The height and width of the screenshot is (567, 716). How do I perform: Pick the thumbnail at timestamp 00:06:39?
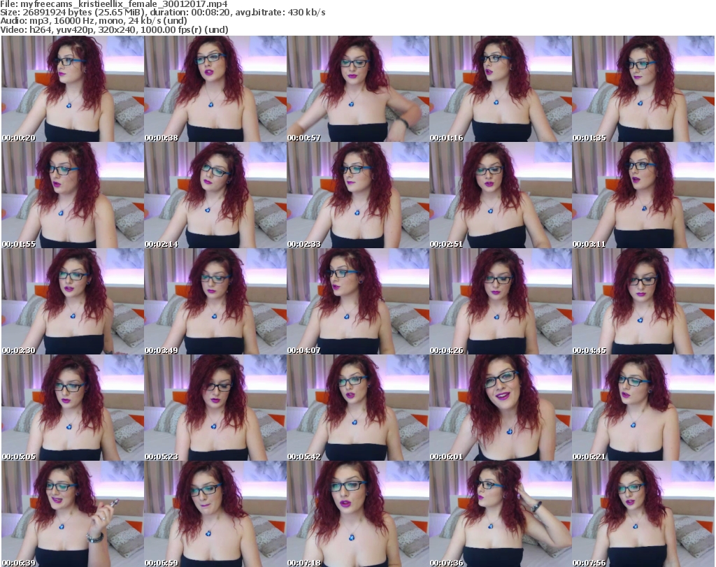73,514
